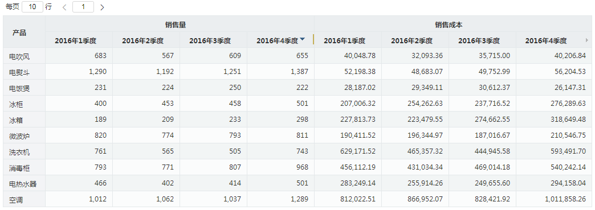The height and width of the screenshot is (210, 595).
Task: Click the 洗衣机 product row label
Action: (x=19, y=153)
